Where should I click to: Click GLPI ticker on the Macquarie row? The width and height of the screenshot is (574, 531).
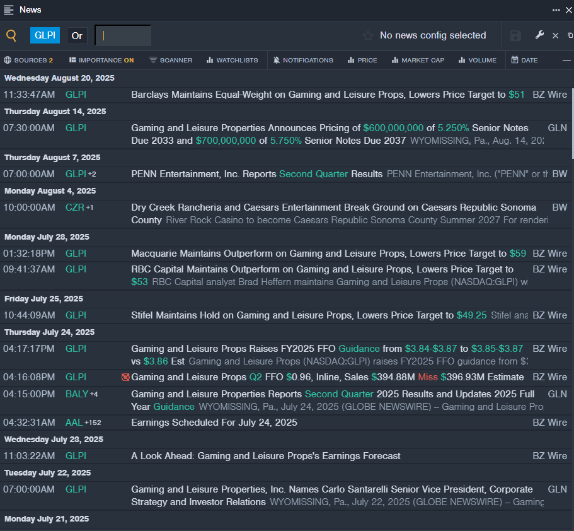coord(76,254)
